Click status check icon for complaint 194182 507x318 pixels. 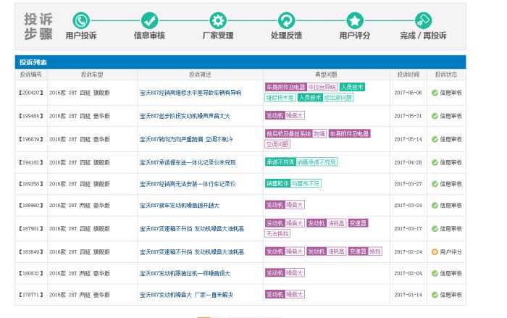435,162
